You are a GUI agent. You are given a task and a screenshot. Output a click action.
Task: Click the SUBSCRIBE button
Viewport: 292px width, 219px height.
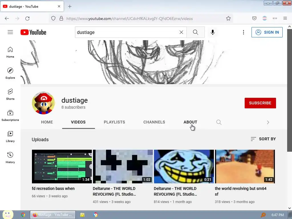click(x=260, y=103)
